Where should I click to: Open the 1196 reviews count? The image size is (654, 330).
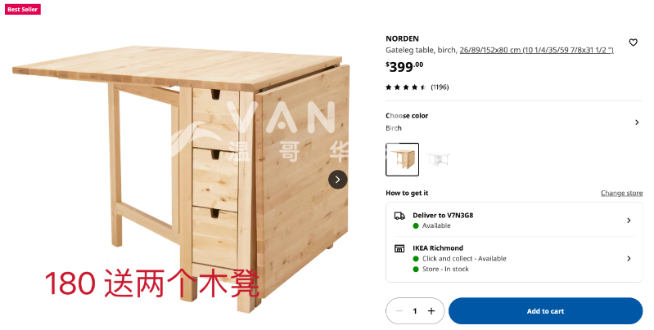[440, 87]
